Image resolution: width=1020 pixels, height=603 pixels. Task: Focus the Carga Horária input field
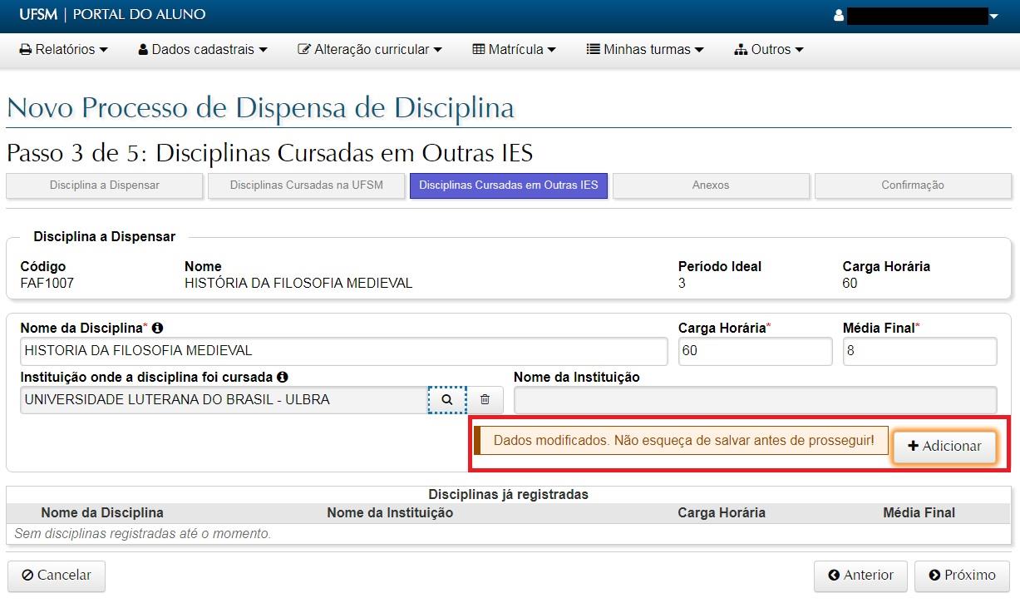pos(754,351)
